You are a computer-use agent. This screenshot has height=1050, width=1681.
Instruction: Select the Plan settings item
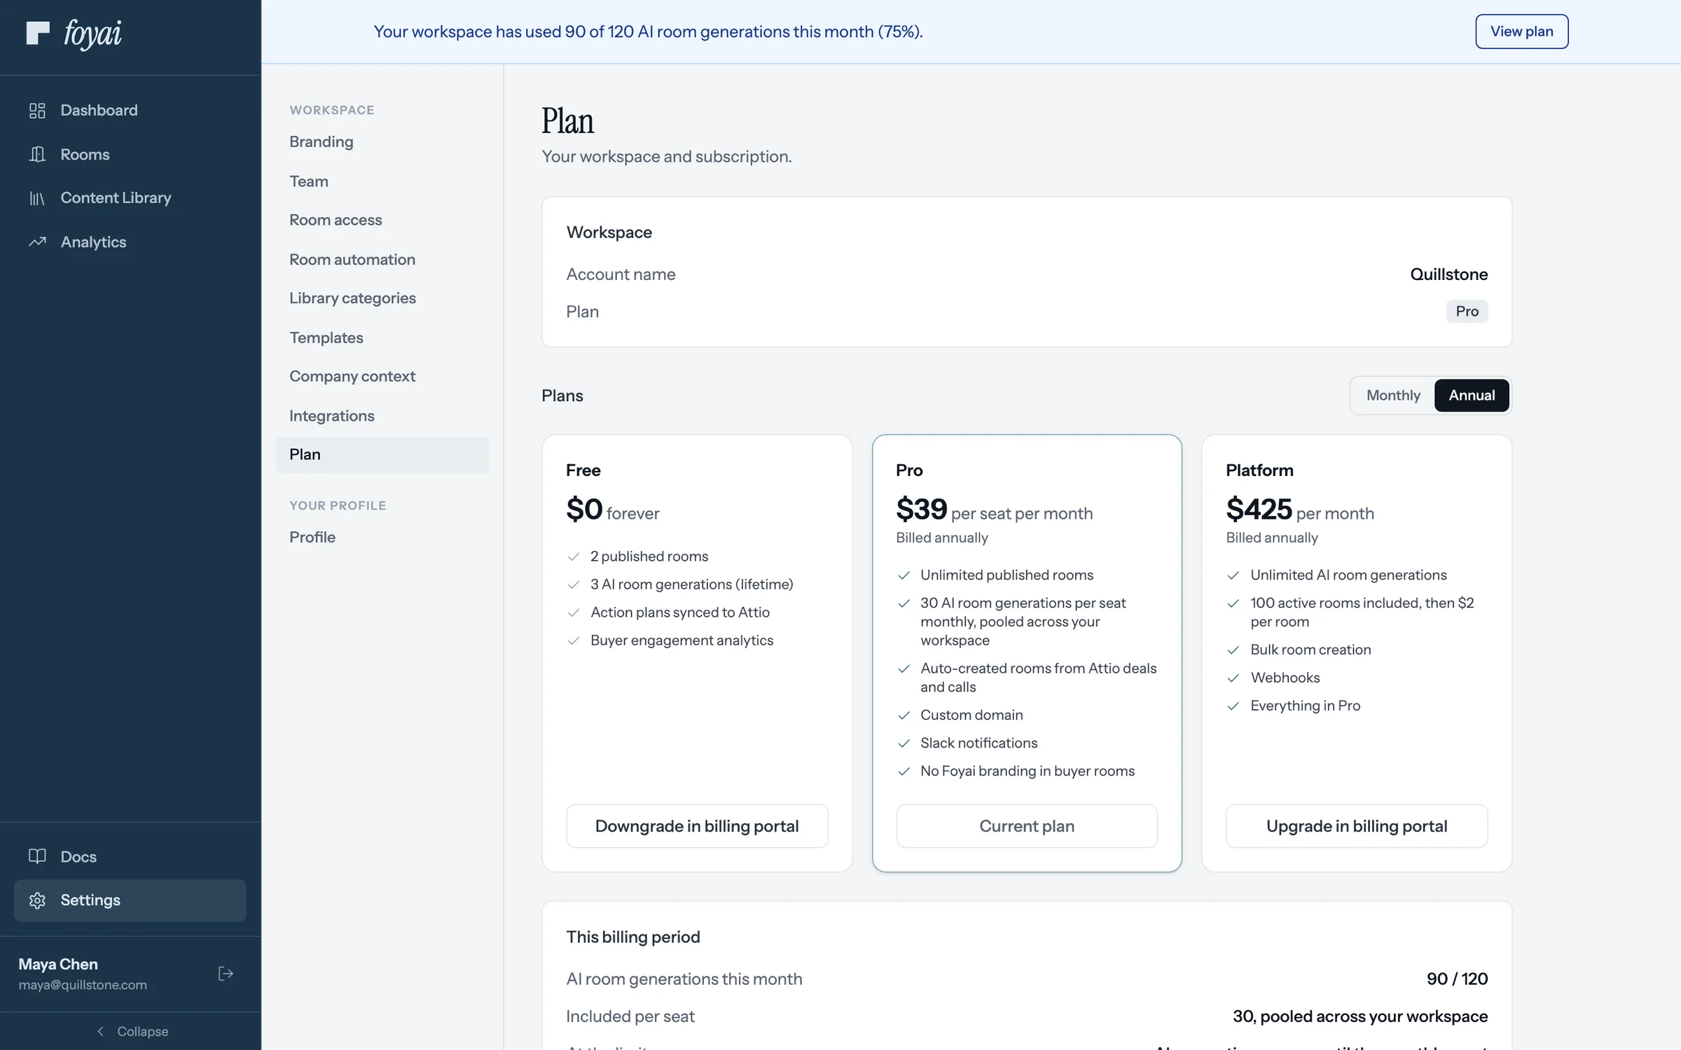(x=382, y=455)
